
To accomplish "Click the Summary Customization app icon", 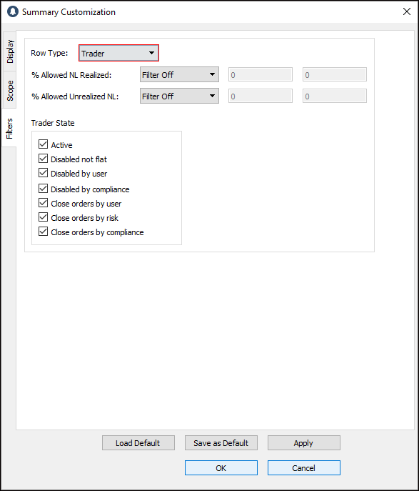I will 13,11.
